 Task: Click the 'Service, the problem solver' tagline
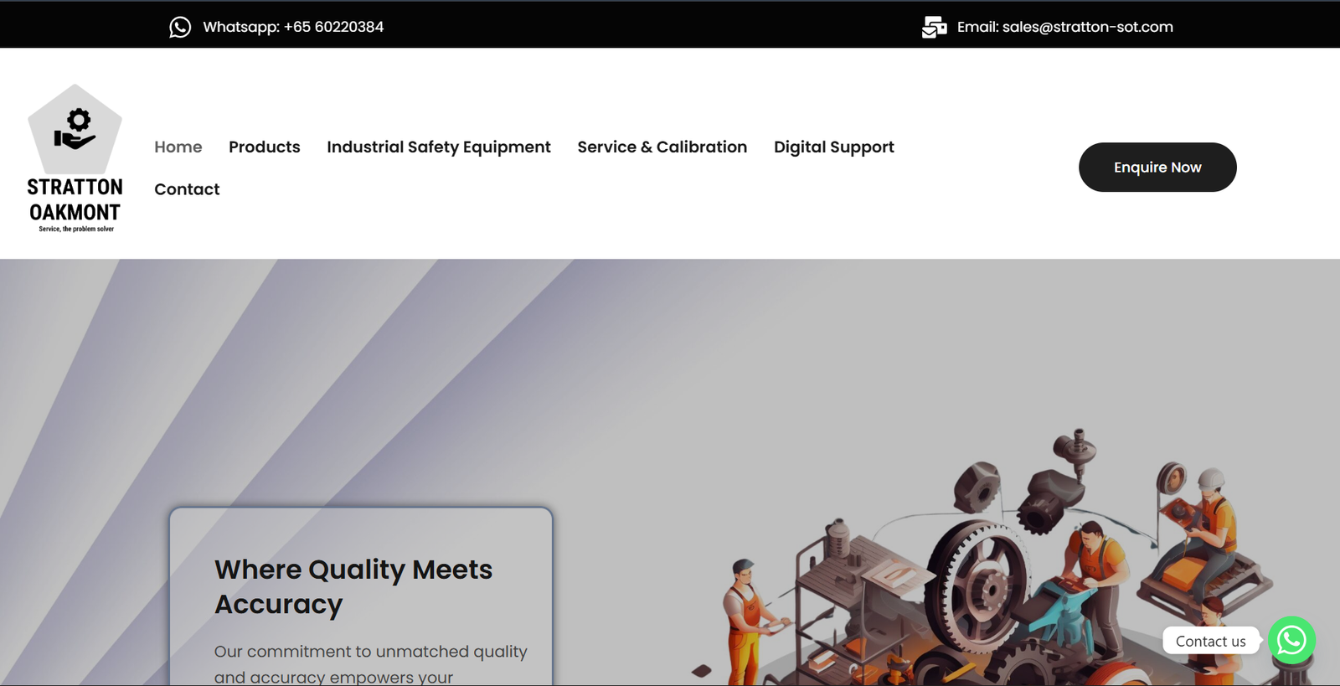pos(76,229)
